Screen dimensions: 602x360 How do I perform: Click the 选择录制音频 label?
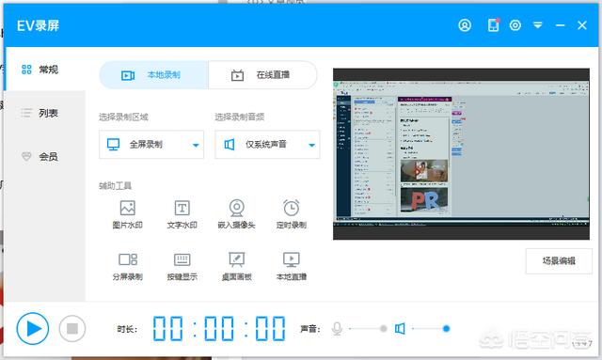click(240, 117)
